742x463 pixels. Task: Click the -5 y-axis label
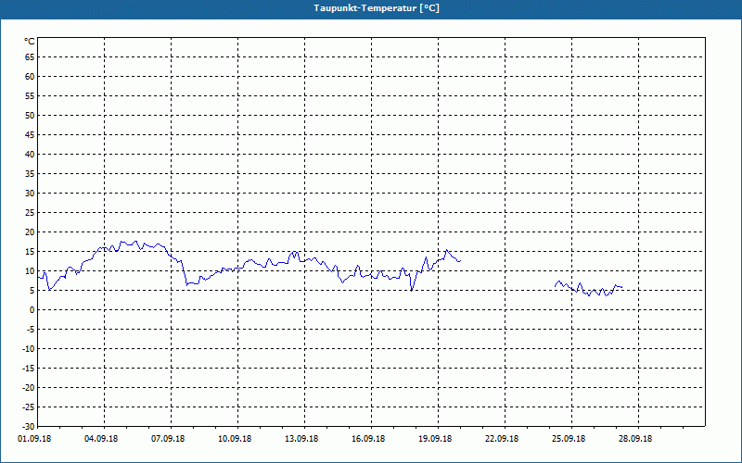point(31,330)
